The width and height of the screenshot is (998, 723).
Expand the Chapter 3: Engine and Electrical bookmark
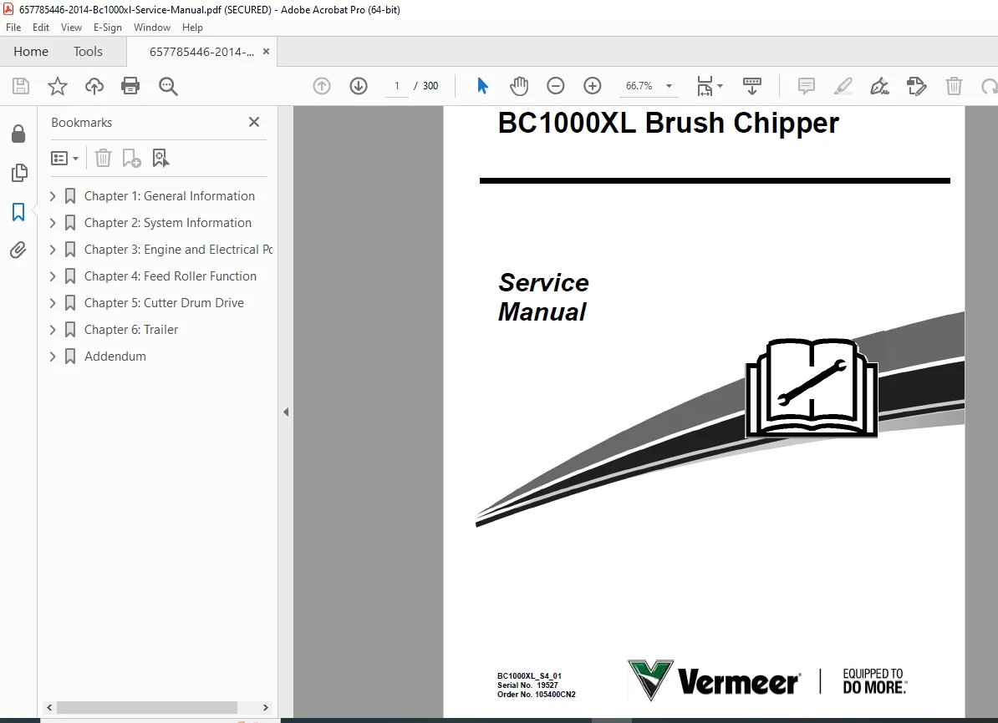tap(53, 250)
